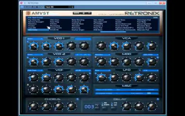
Task: Click DISK button in preset browser corner
Action: click(x=155, y=18)
